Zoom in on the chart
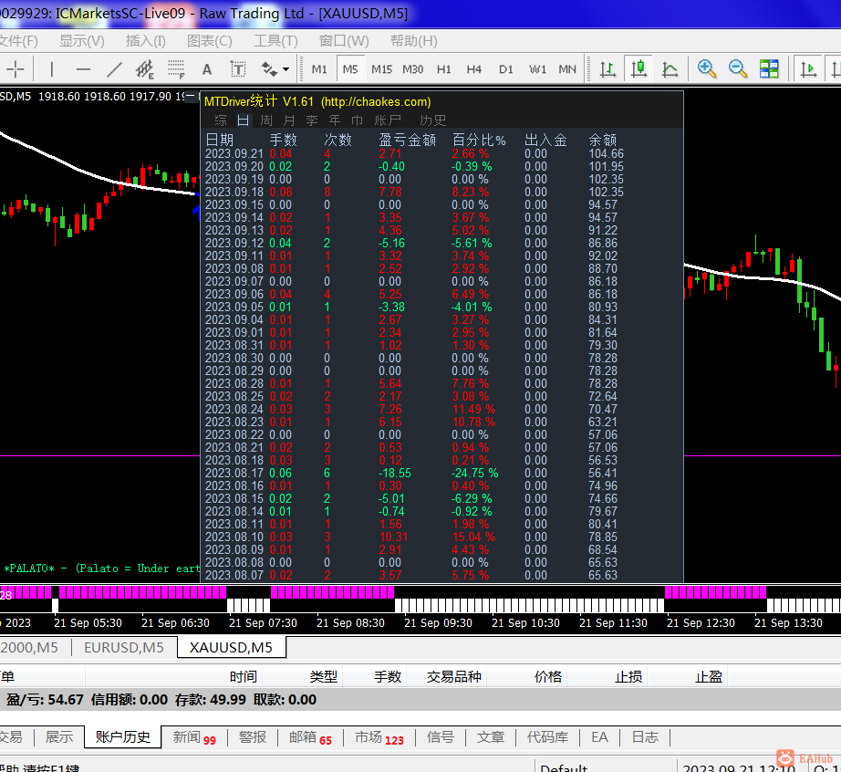841x772 pixels. click(707, 69)
